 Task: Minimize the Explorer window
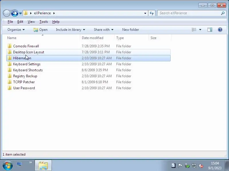tap(203, 5)
